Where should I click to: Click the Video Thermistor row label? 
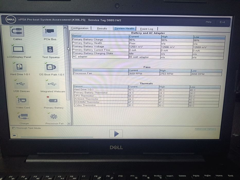[x=85, y=105]
